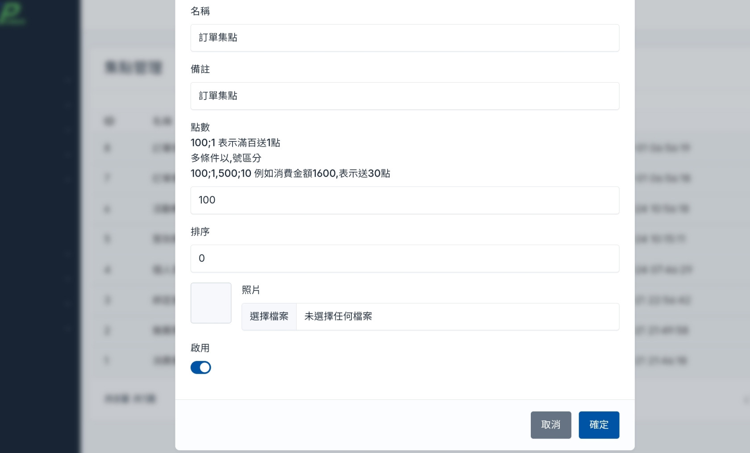Click the 名稱 input field
The image size is (750, 453).
404,38
